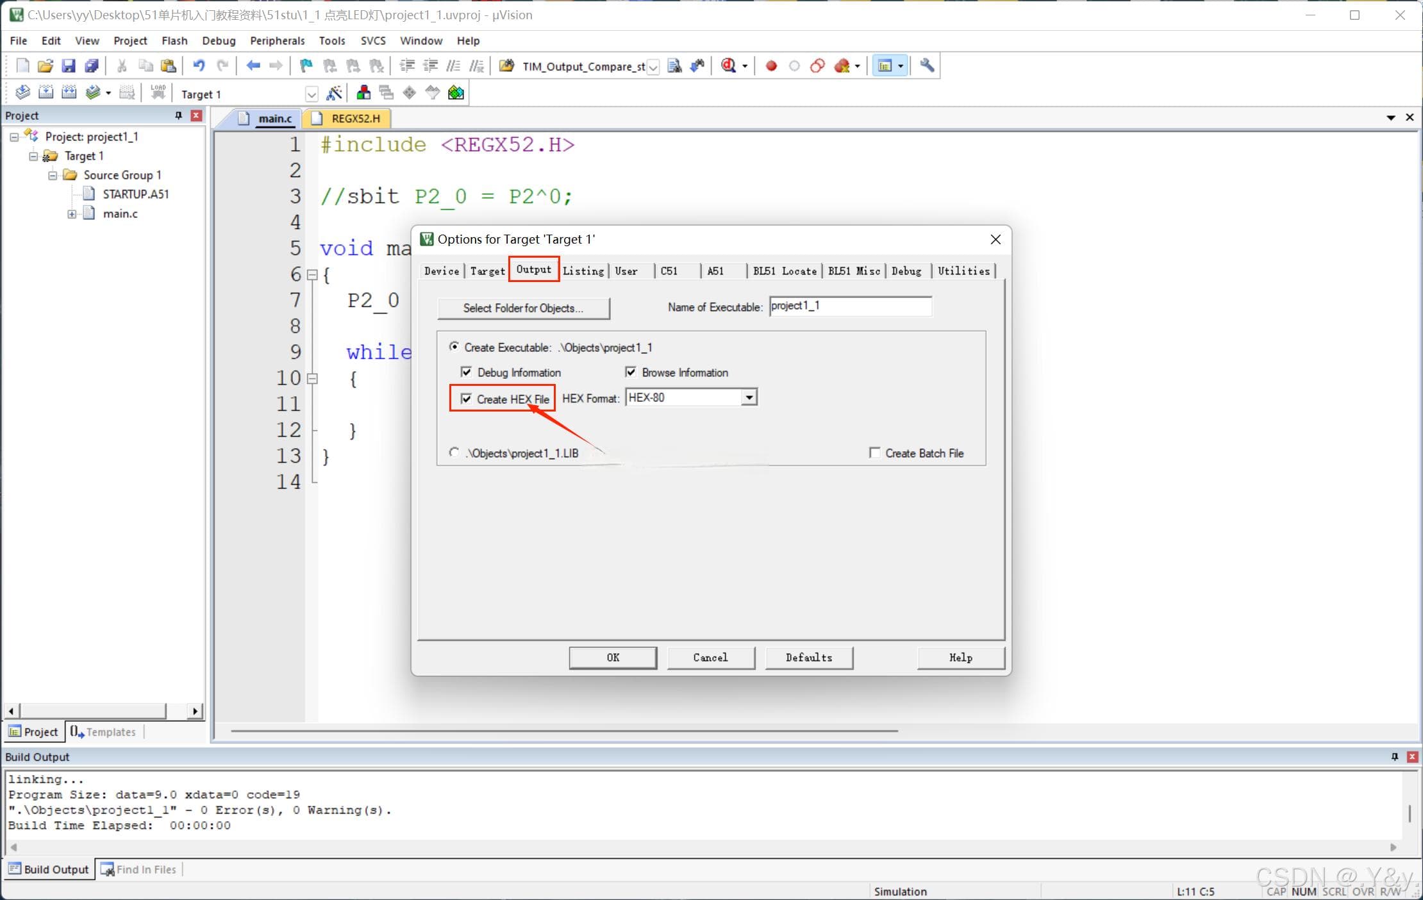Enable the Create Batch File checkbox
Viewport: 1423px width, 900px height.
[x=874, y=453]
